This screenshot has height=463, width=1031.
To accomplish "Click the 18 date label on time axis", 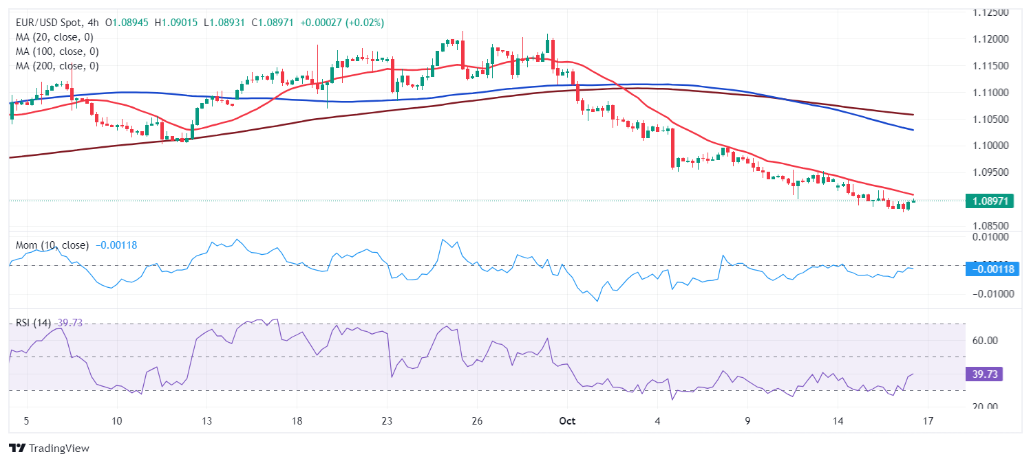I will [297, 421].
